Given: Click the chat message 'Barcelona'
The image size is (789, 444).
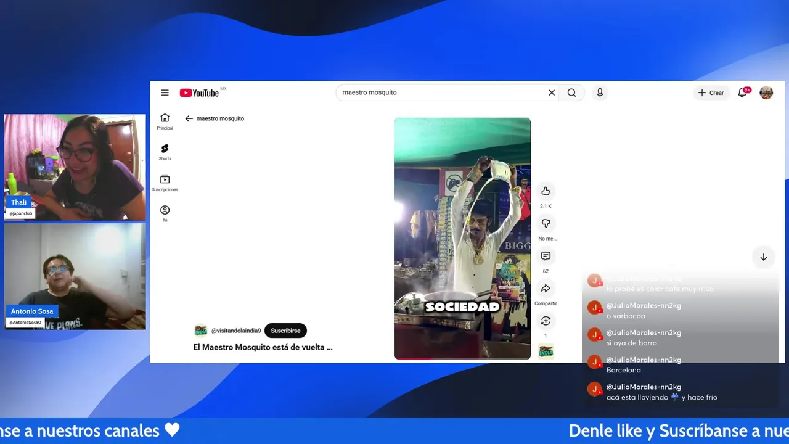Looking at the screenshot, I should 624,370.
